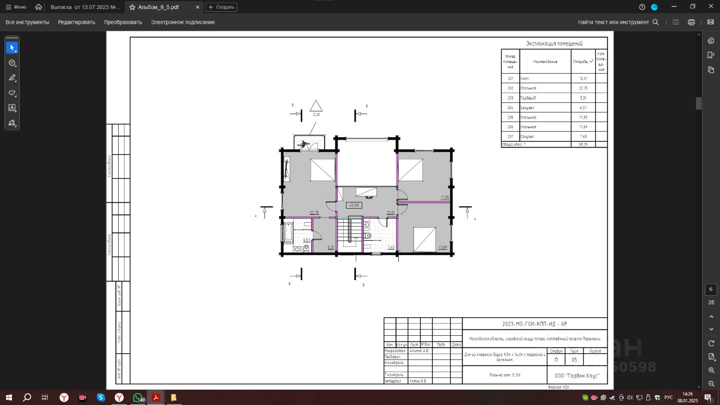Screen dimensions: 720x405
Task: Send file by email envelope icon
Action: tap(710, 22)
